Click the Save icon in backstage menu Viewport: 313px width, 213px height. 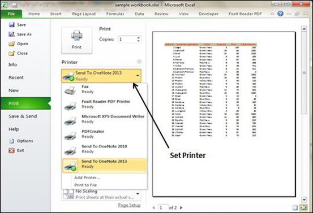[12, 25]
